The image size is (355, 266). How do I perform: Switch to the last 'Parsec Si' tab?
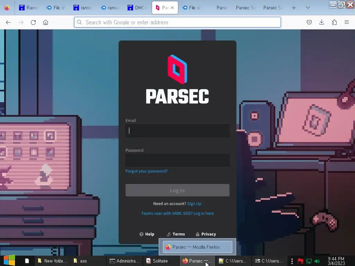click(x=273, y=8)
